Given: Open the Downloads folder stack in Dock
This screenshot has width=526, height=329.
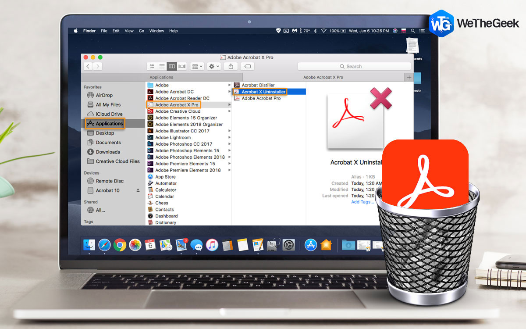Looking at the screenshot, I should point(348,245).
